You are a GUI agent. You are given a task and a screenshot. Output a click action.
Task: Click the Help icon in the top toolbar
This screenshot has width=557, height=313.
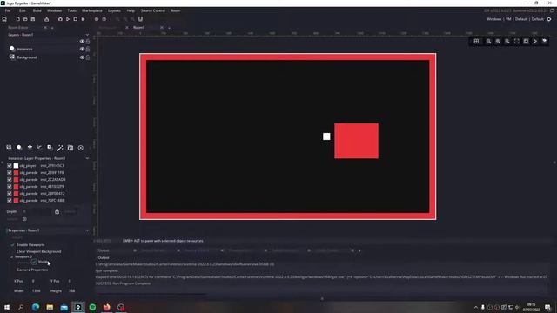(x=104, y=19)
